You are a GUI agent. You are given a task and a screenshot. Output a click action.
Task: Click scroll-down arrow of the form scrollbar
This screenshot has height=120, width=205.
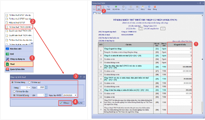coord(202,113)
